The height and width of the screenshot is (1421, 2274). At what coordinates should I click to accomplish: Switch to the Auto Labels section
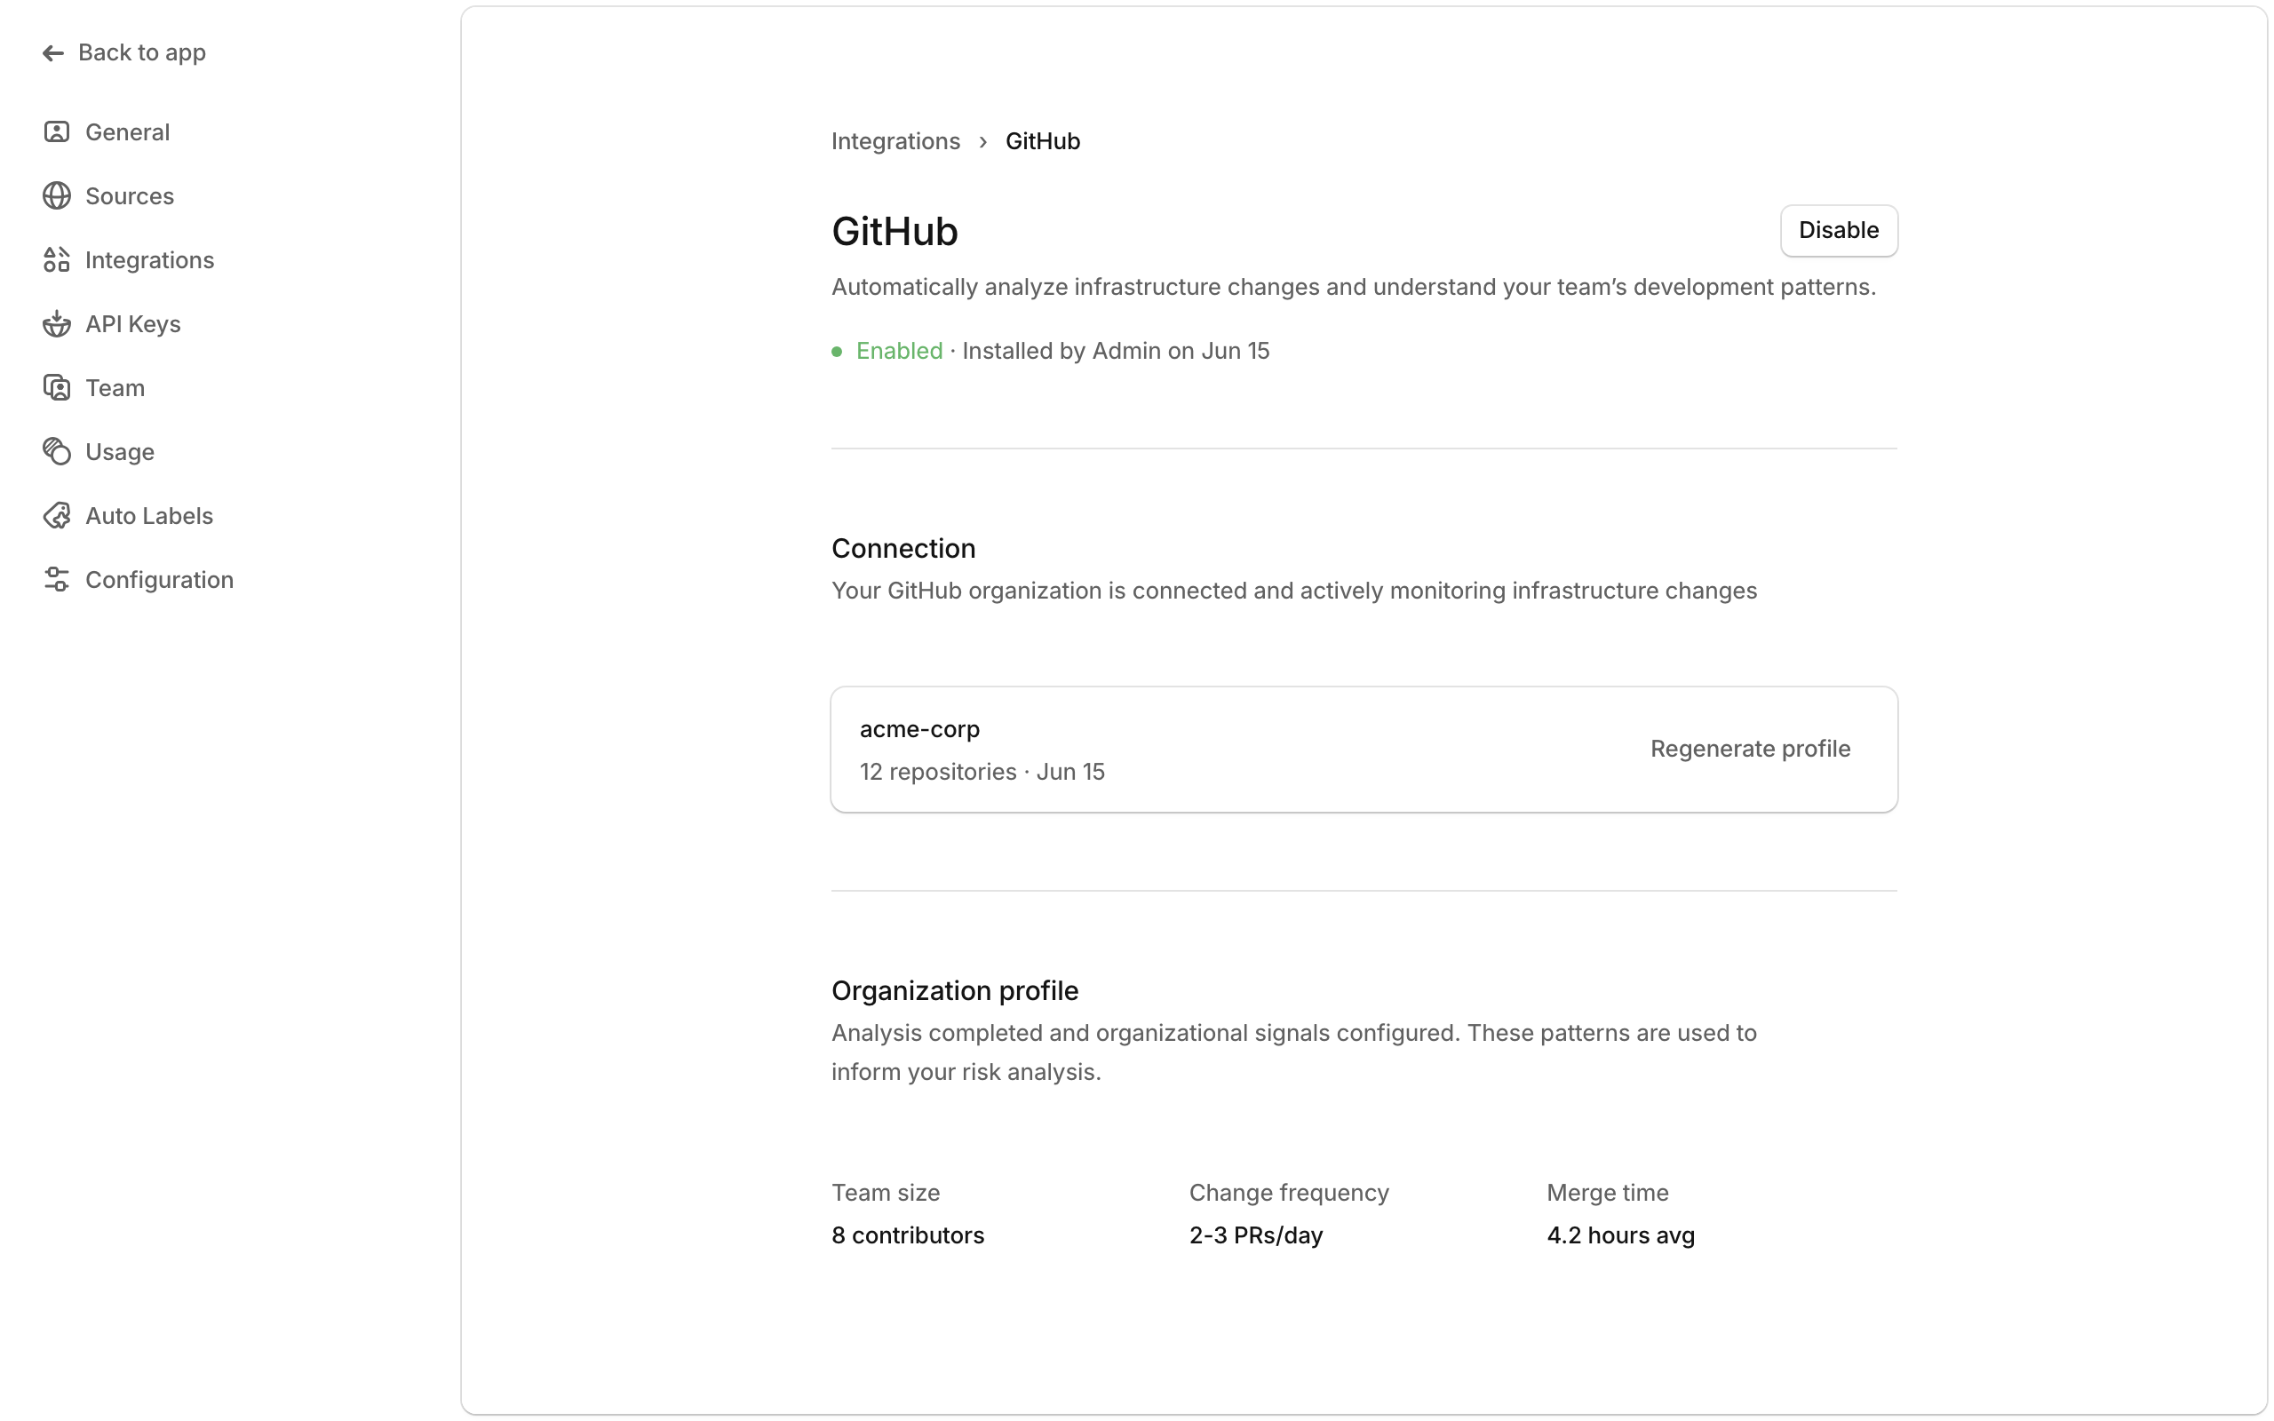coord(148,515)
